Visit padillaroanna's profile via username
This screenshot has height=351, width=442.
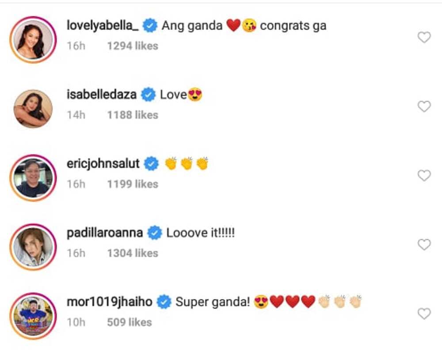click(x=105, y=233)
